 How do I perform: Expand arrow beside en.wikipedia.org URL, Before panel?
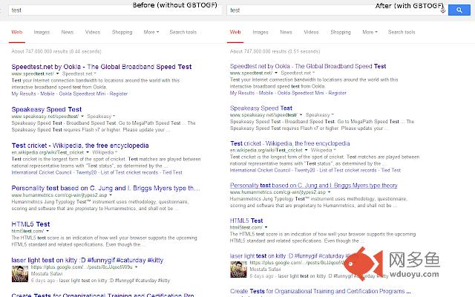click(88, 152)
